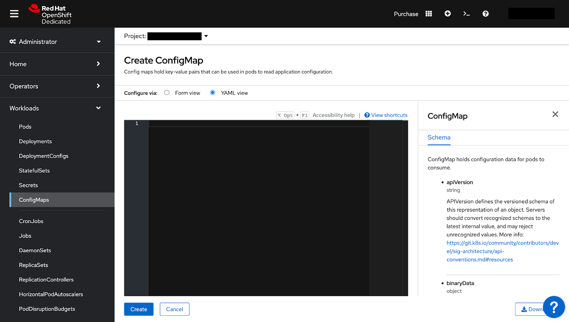Toggle the hamburger navigation menu
Screen dimensions: 569x322
pyautogui.click(x=14, y=14)
